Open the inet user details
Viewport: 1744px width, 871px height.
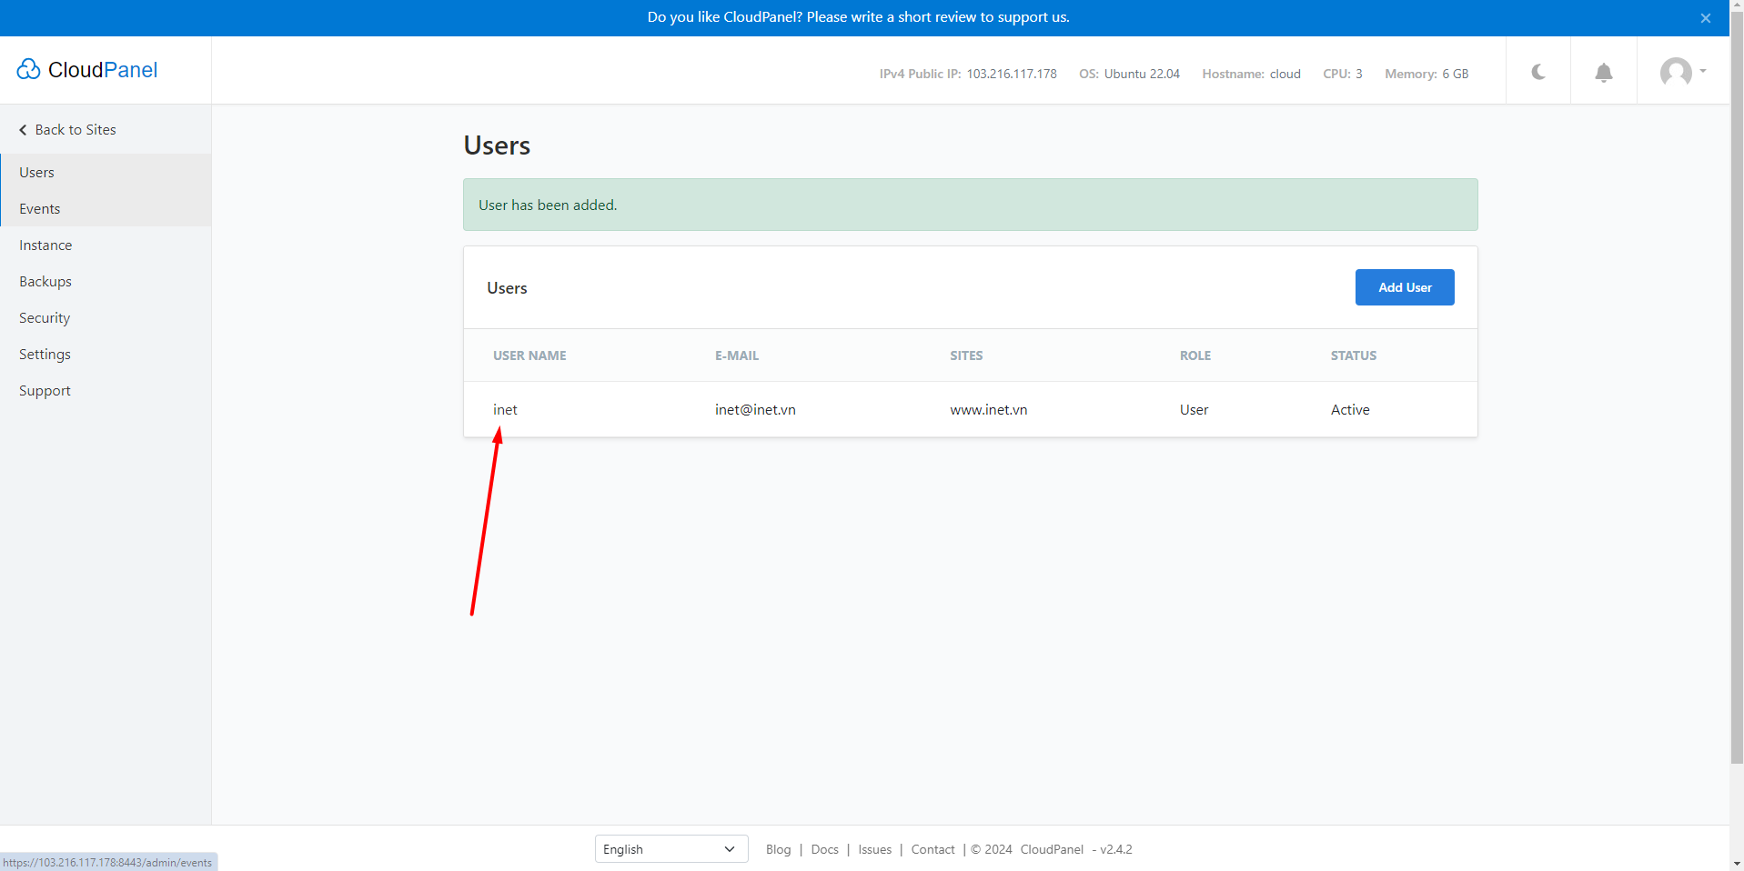click(x=504, y=409)
